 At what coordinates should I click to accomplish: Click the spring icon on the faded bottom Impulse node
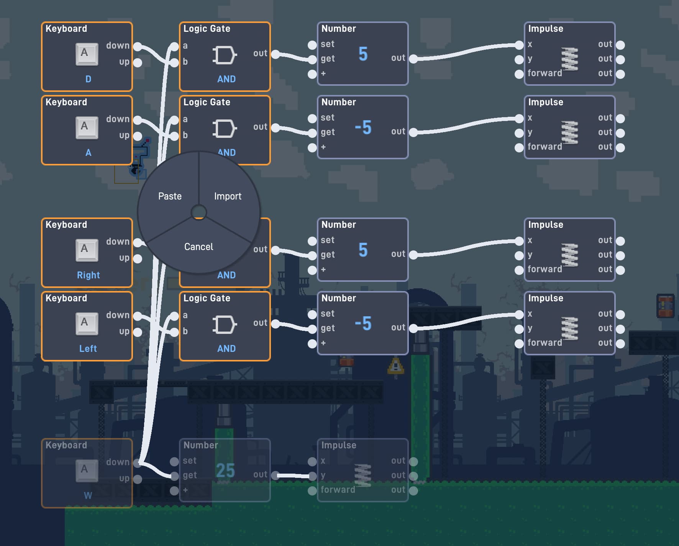pyautogui.click(x=363, y=476)
